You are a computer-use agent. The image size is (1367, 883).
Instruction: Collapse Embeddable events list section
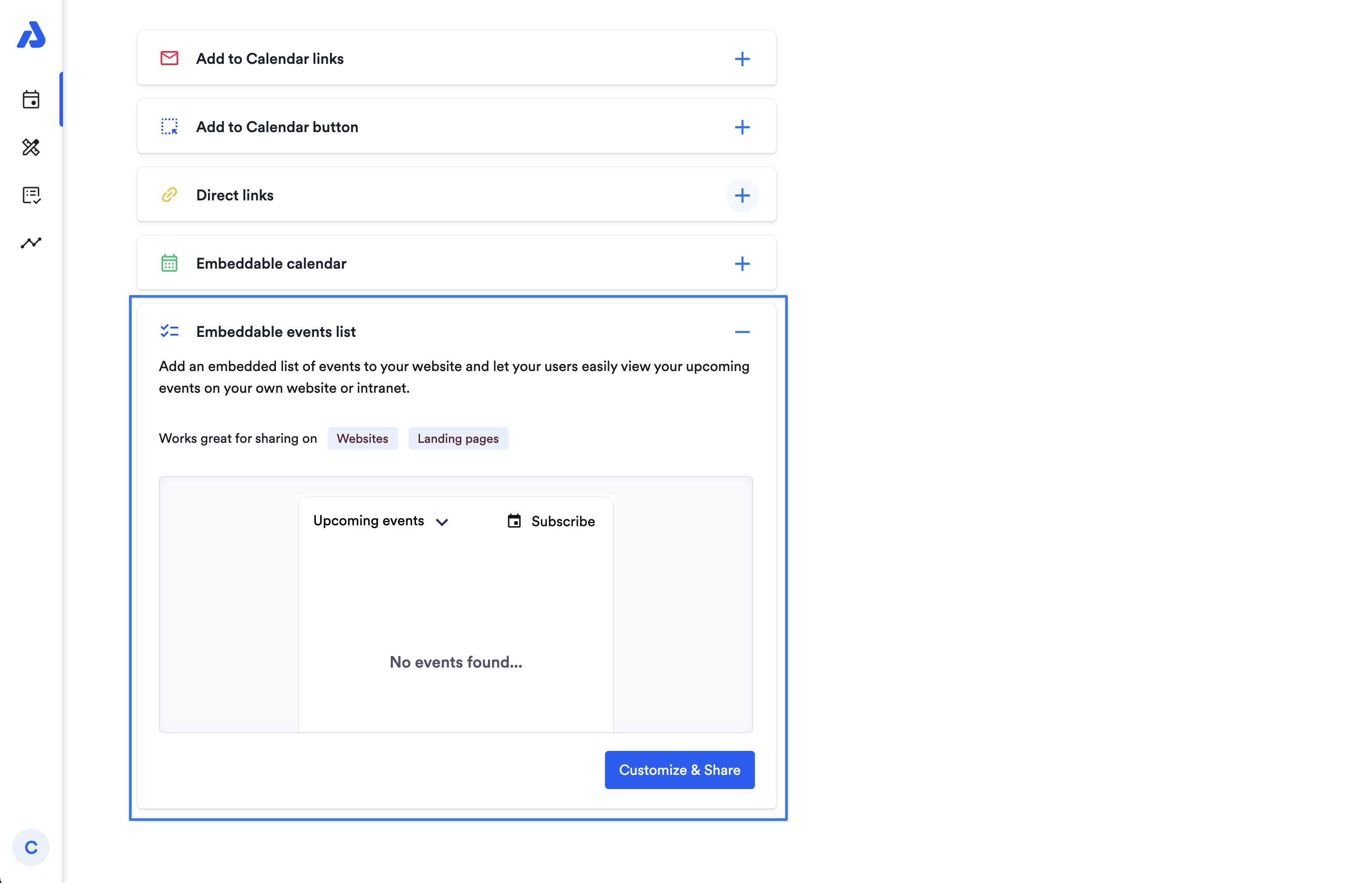point(742,332)
